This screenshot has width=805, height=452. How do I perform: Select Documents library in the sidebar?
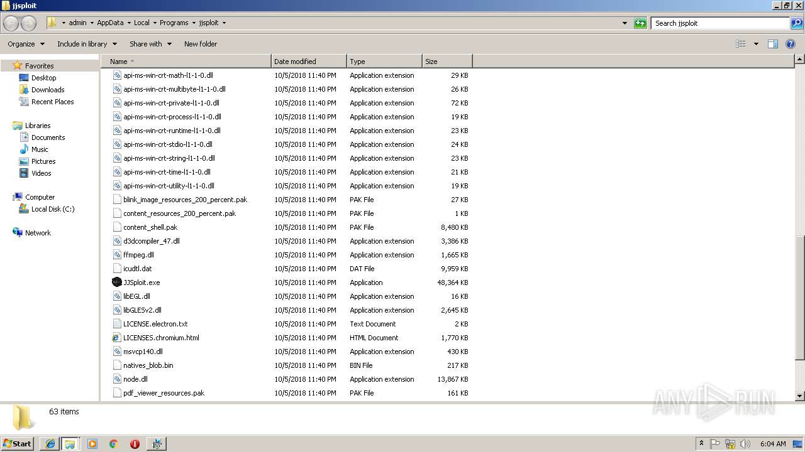click(x=48, y=137)
